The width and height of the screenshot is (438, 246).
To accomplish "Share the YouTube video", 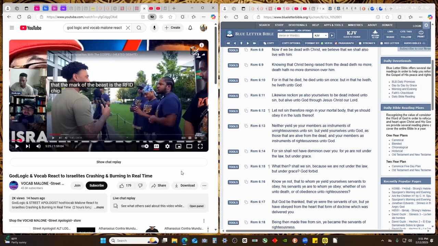I will pos(159,186).
